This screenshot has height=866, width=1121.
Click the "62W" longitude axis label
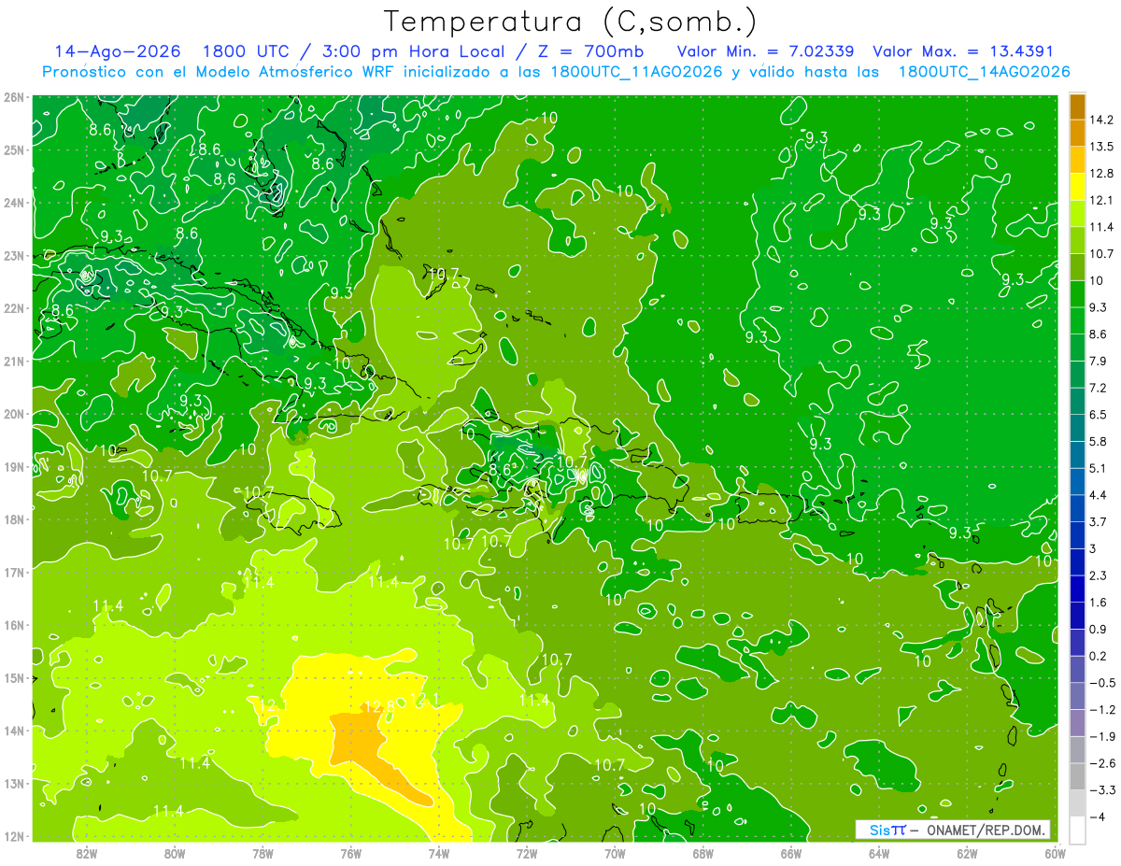click(x=967, y=853)
